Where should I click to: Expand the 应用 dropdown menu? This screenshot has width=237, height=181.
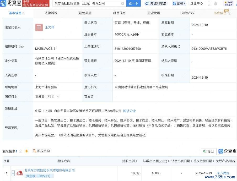click(x=179, y=3)
